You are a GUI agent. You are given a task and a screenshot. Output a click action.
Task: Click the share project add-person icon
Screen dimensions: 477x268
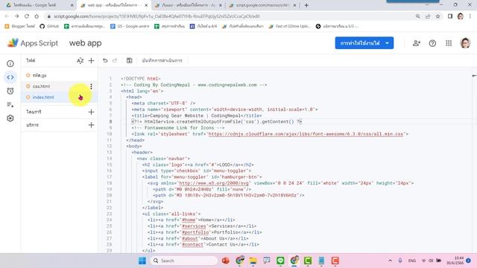(x=417, y=43)
